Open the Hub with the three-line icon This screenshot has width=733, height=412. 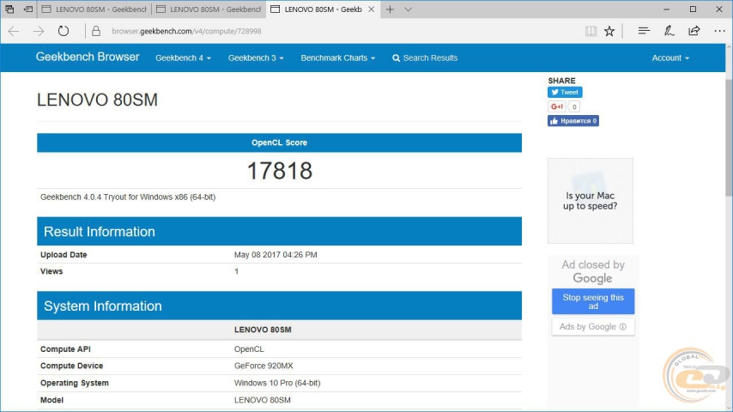644,32
